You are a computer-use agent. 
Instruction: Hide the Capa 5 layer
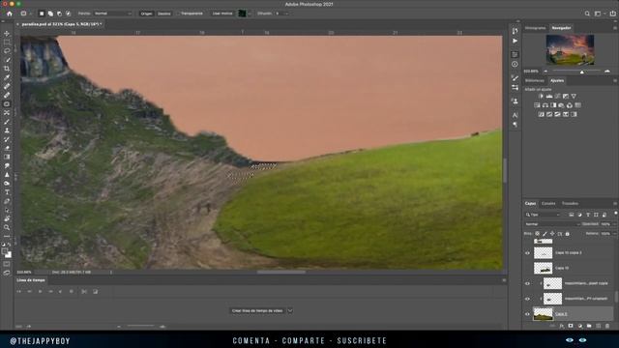[x=527, y=314]
